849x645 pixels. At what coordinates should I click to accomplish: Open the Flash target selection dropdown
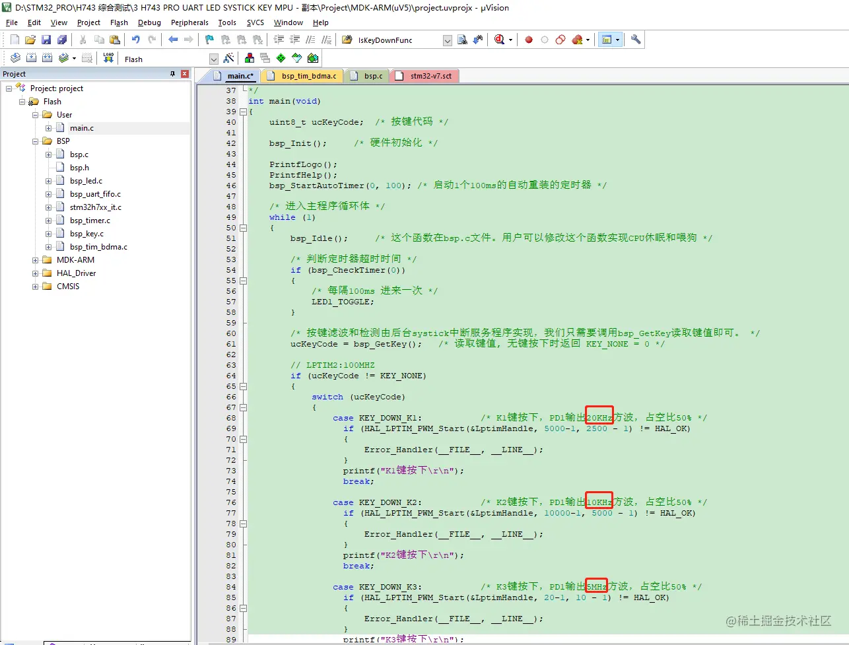pos(213,59)
